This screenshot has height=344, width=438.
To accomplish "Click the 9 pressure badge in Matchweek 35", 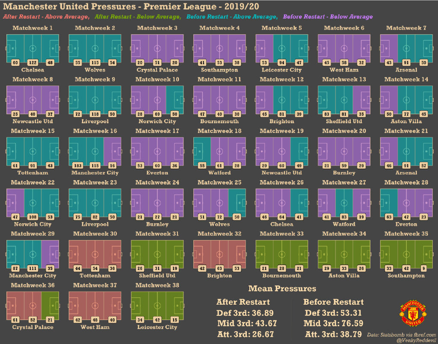I will coord(424,268).
